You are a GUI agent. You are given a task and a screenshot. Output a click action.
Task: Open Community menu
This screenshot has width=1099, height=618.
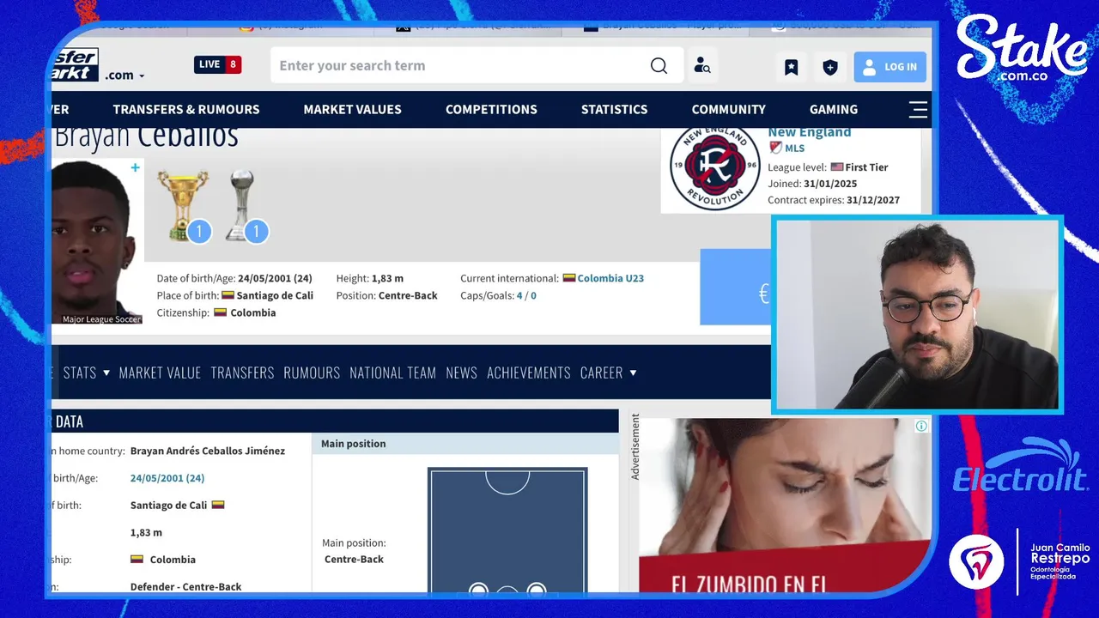click(x=728, y=110)
